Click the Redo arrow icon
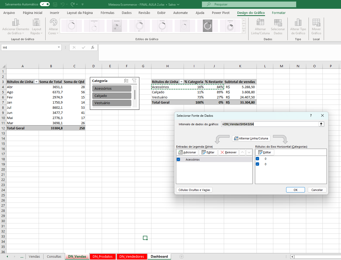Screen dimensions: 341x260 tap(73, 4)
